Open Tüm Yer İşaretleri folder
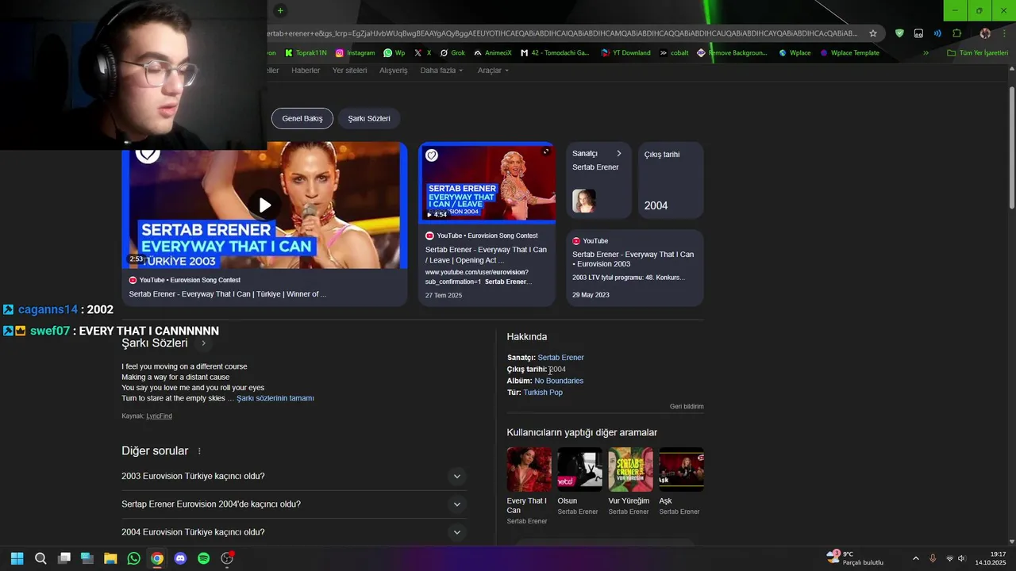This screenshot has height=571, width=1016. pos(977,53)
